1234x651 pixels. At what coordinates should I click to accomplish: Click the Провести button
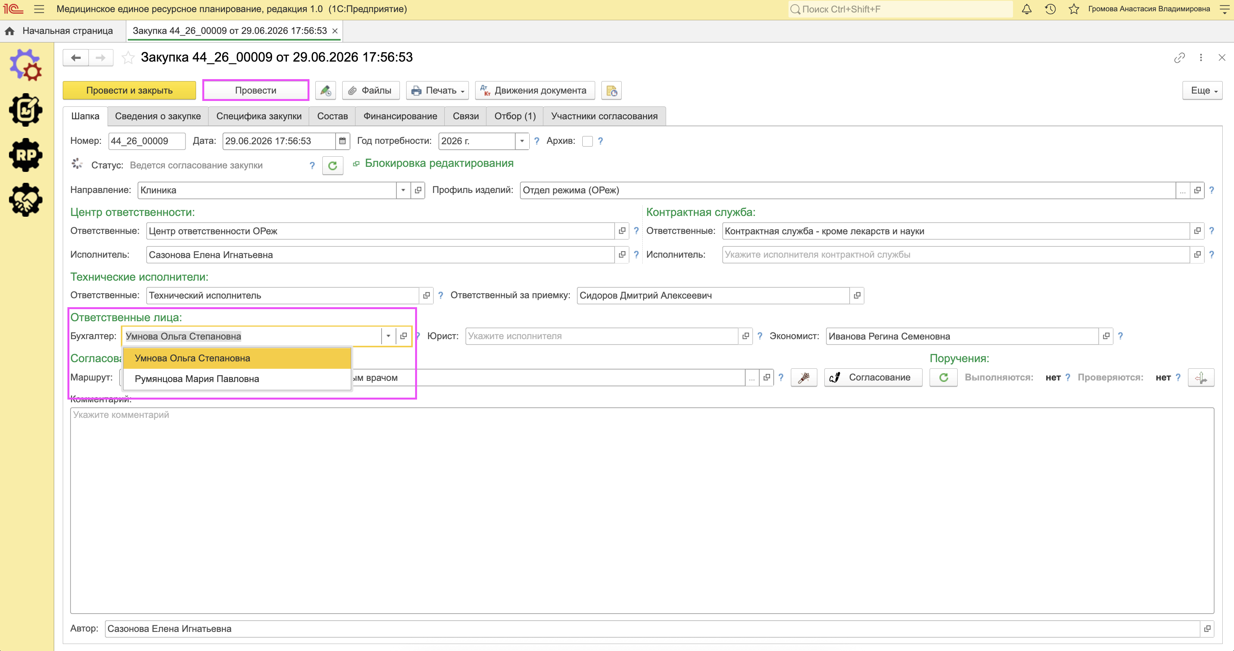pyautogui.click(x=256, y=90)
